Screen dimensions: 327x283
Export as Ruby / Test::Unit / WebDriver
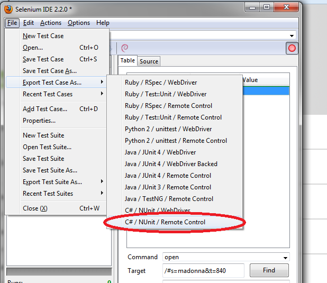(175, 94)
